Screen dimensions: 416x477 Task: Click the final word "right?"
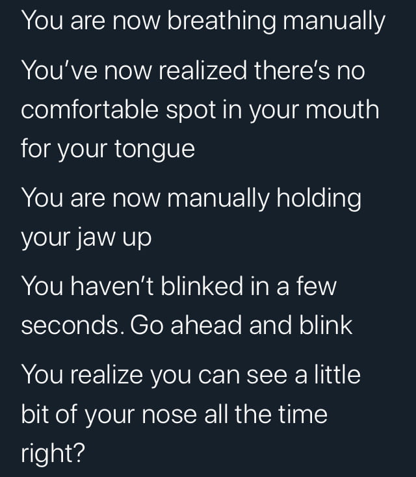tap(53, 453)
